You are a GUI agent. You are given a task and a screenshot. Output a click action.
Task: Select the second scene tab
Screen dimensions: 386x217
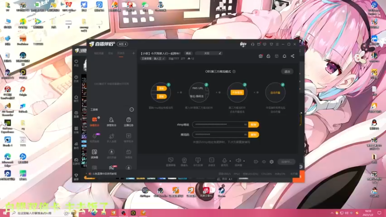[x=111, y=54]
